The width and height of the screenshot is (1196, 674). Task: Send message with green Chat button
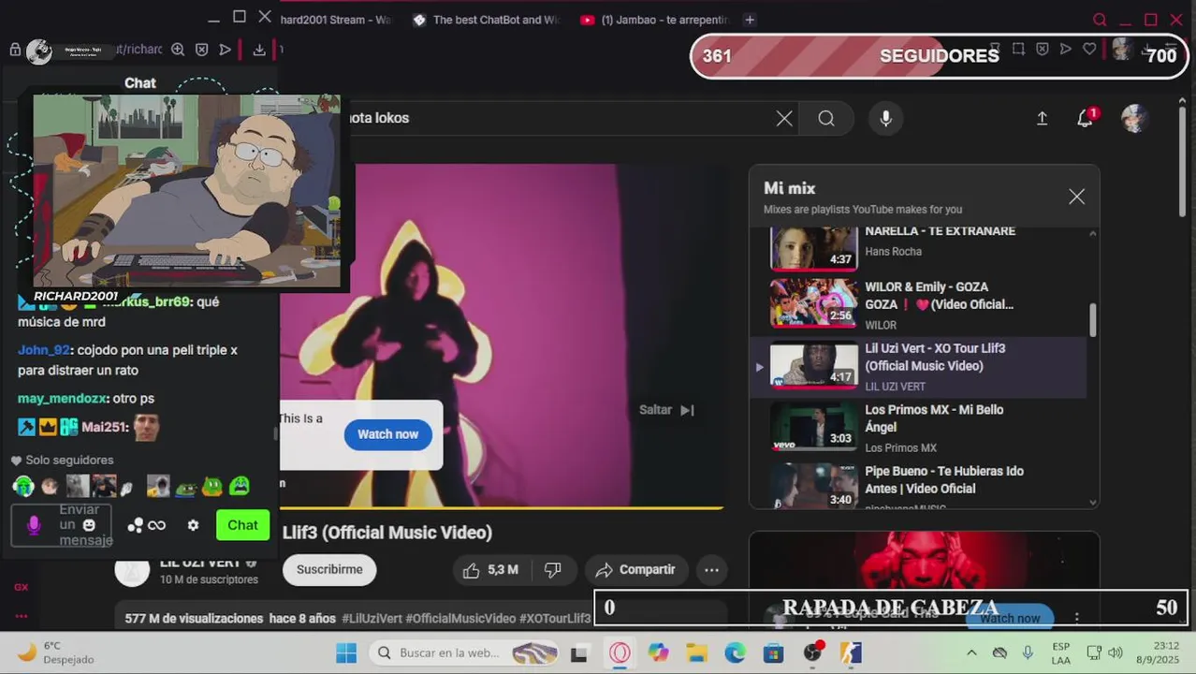242,525
